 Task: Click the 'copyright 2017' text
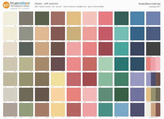point(155,7)
